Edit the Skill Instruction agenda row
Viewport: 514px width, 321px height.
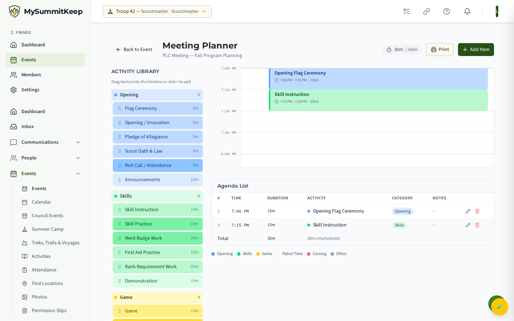468,225
